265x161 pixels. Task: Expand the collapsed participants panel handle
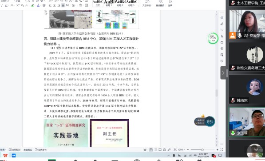(x=223, y=73)
